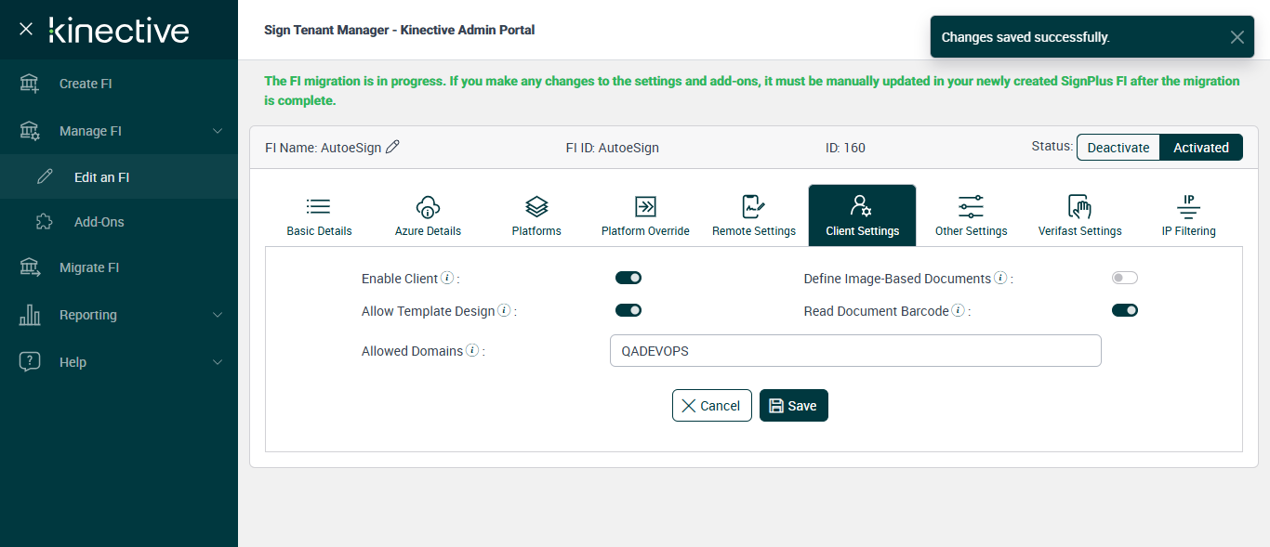This screenshot has width=1270, height=547.
Task: Click the Manage FI bank gear icon
Action: (30, 131)
